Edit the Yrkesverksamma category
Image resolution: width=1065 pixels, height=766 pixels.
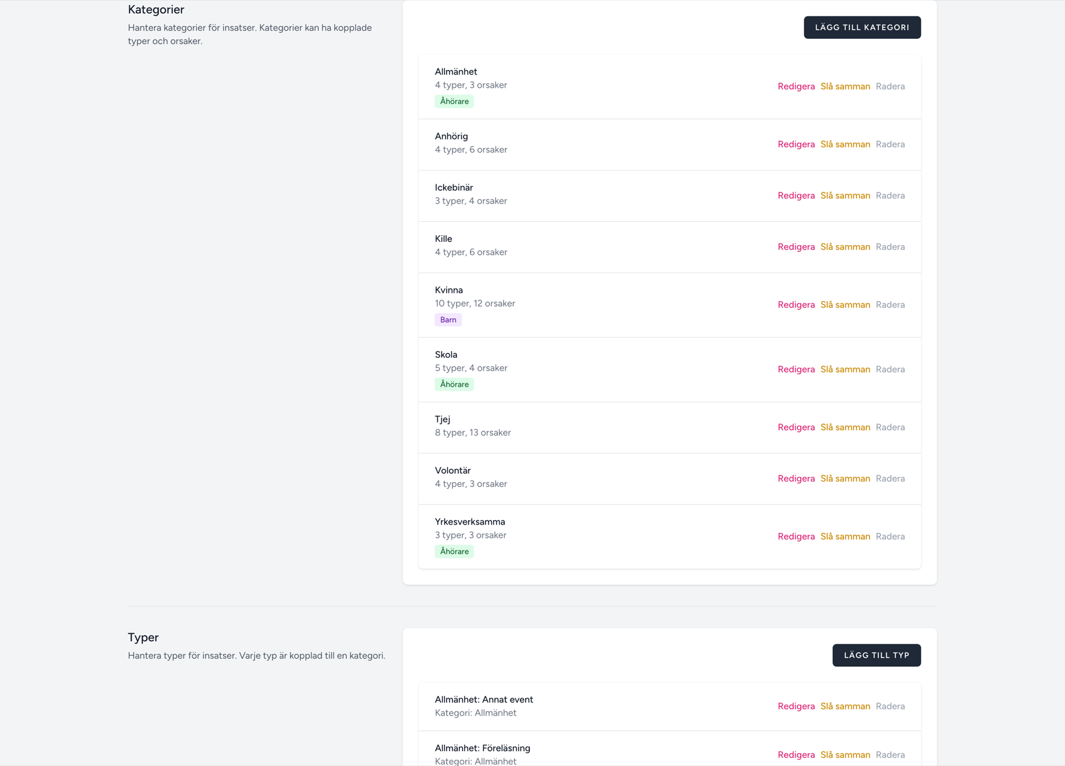point(796,537)
